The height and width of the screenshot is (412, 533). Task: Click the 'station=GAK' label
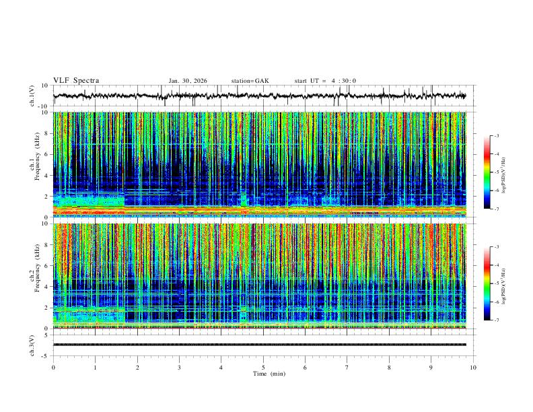coord(250,81)
